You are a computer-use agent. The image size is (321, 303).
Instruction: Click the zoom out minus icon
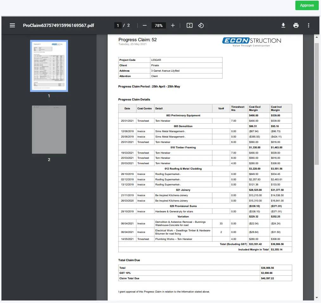(145, 25)
